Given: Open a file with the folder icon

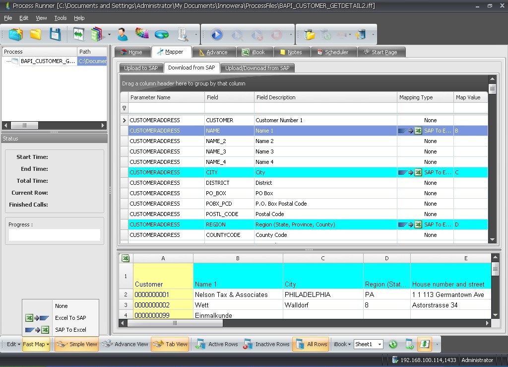Looking at the screenshot, I should click(x=35, y=34).
